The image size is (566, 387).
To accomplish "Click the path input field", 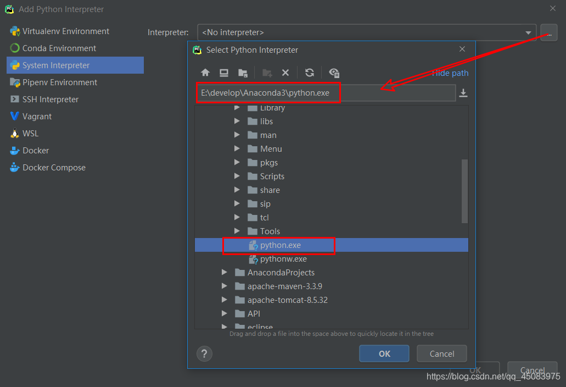I will (326, 93).
